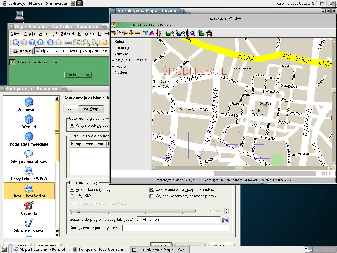Open the Adres menu in Konqueror

(x=15, y=34)
